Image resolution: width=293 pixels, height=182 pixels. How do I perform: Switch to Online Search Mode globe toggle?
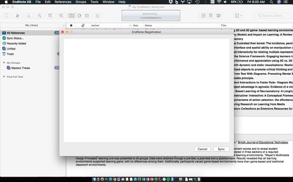(x=80, y=16)
